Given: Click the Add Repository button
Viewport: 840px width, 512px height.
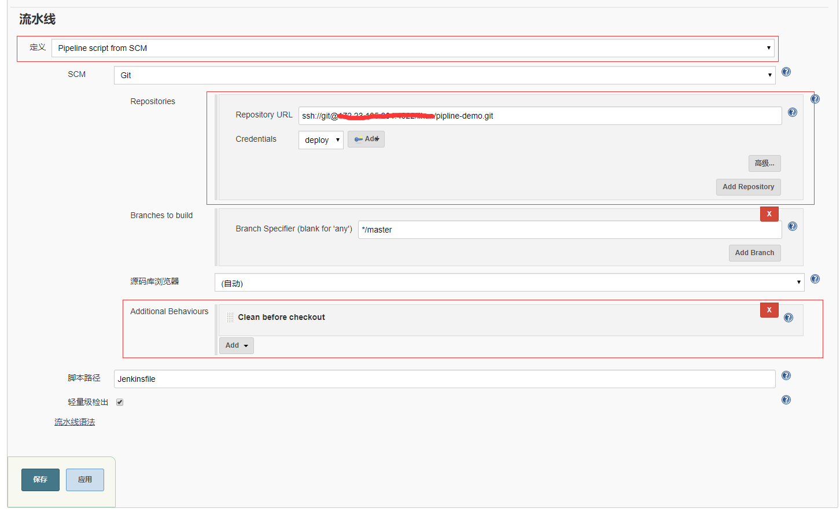Looking at the screenshot, I should click(x=748, y=186).
